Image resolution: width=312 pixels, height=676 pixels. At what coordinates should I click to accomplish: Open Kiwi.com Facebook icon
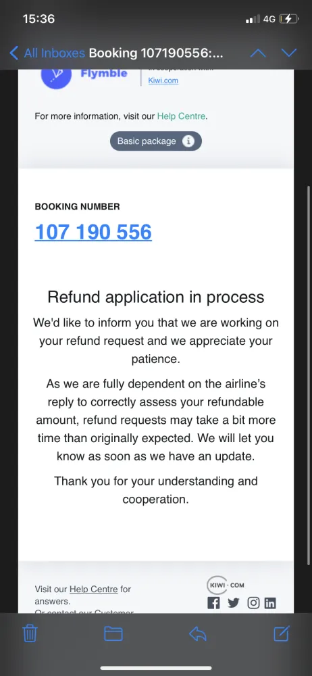click(x=213, y=603)
